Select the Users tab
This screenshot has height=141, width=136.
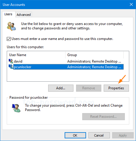tap(8, 14)
